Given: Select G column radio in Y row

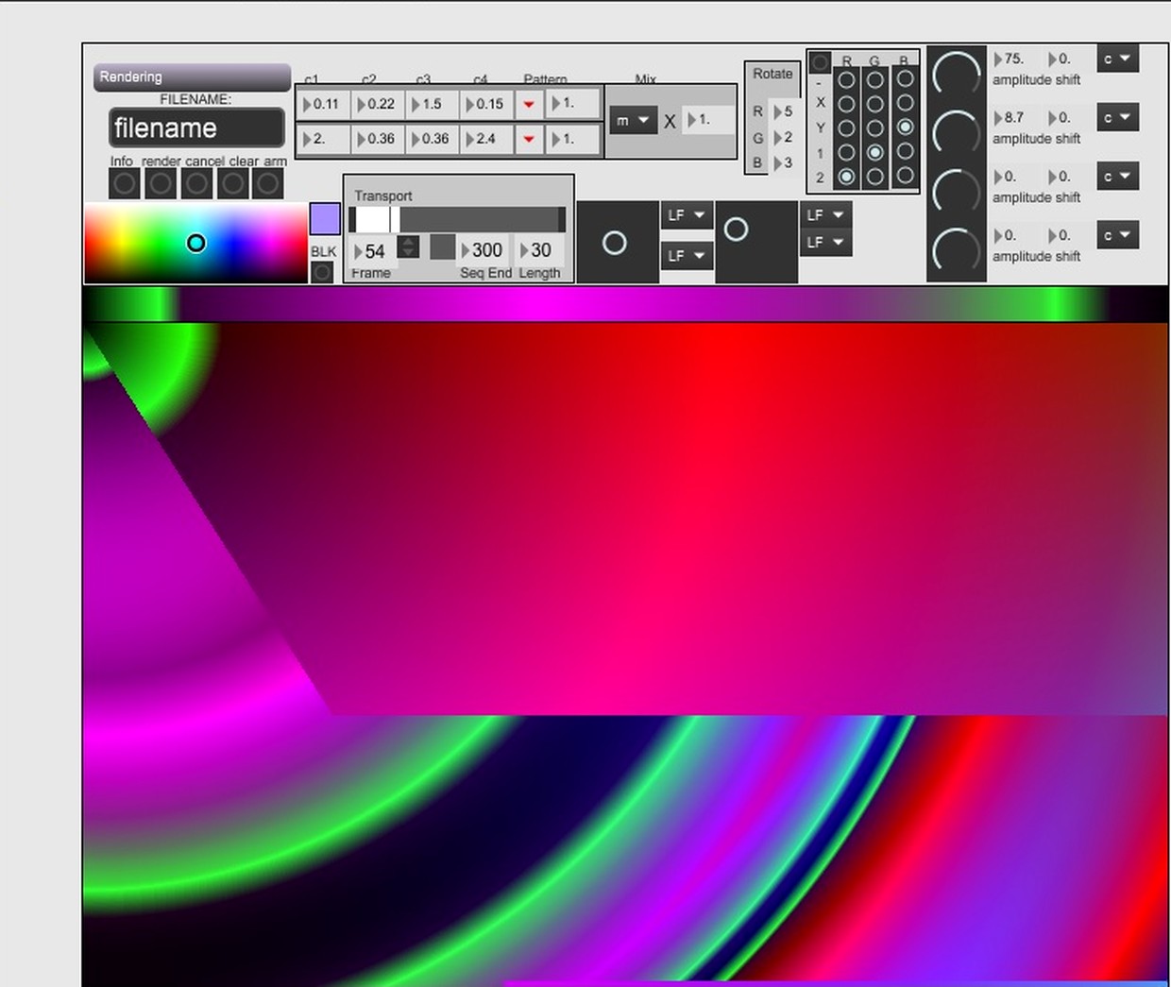Looking at the screenshot, I should pyautogui.click(x=875, y=128).
